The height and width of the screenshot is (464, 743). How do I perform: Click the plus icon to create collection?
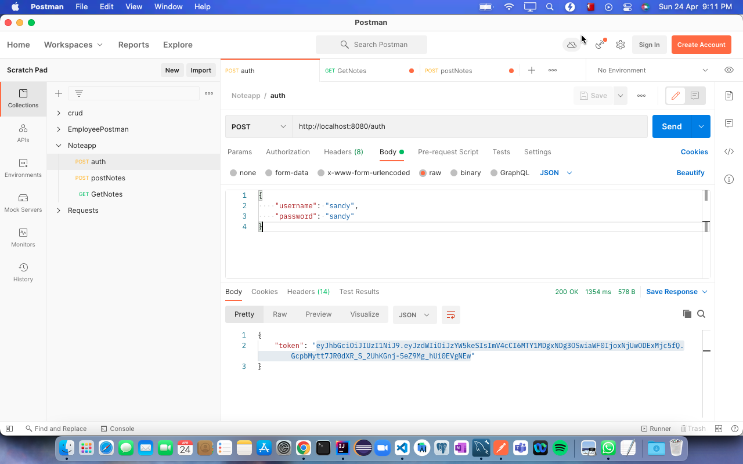[58, 93]
